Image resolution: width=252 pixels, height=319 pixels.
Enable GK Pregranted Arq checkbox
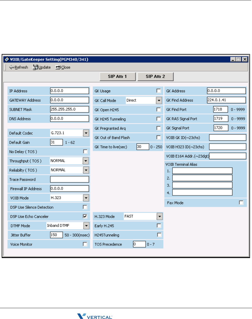tap(159, 128)
